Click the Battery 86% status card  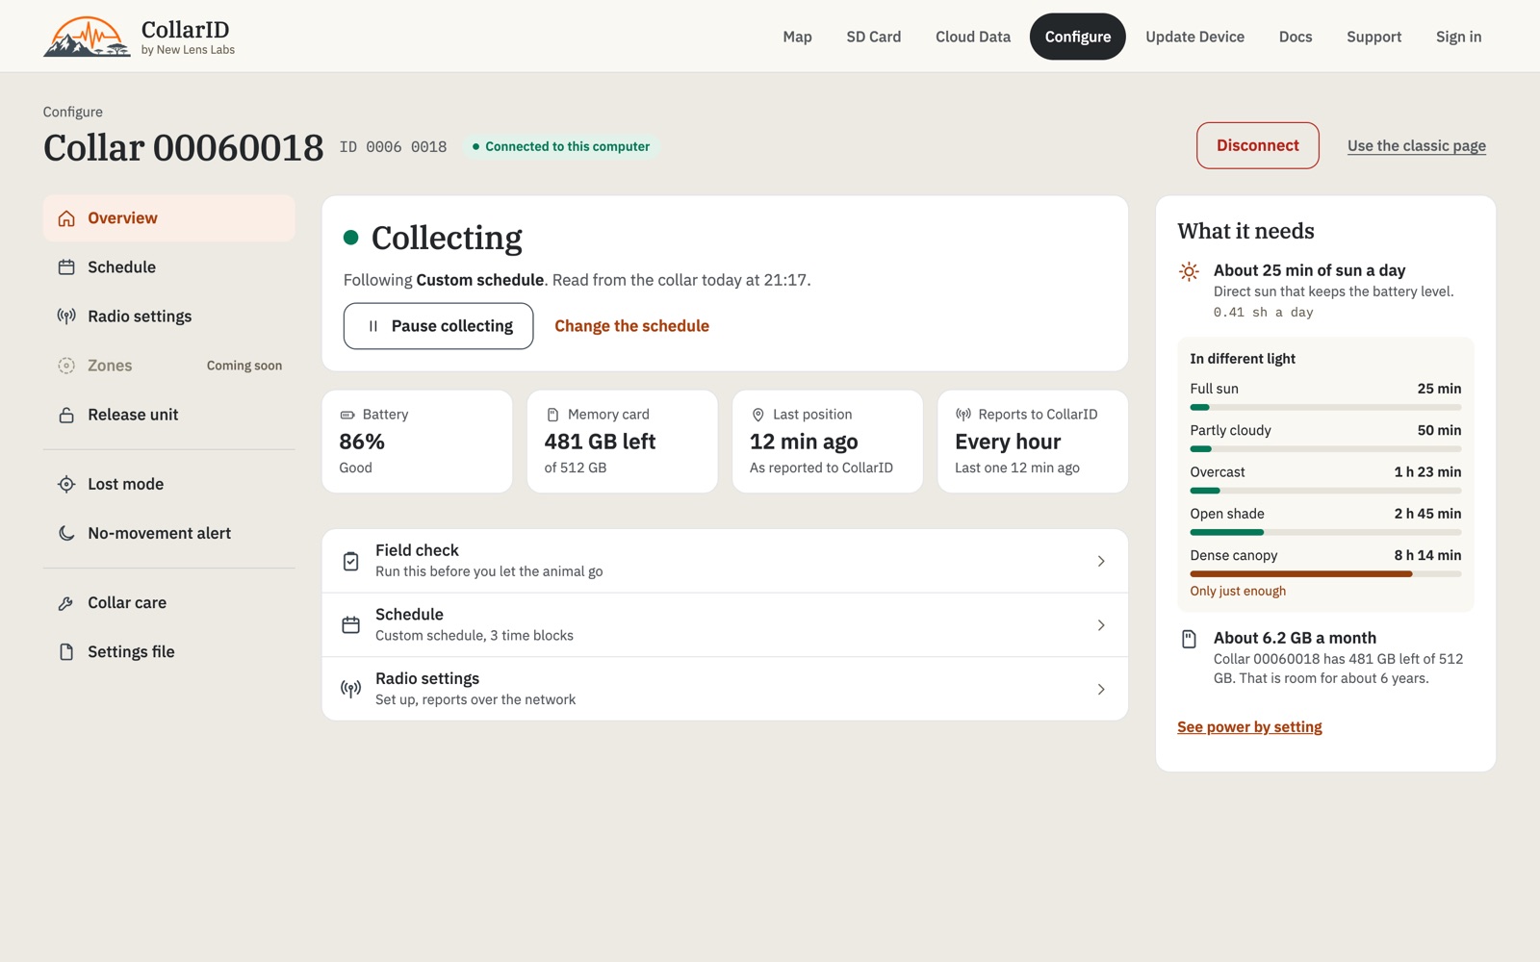[x=417, y=442]
